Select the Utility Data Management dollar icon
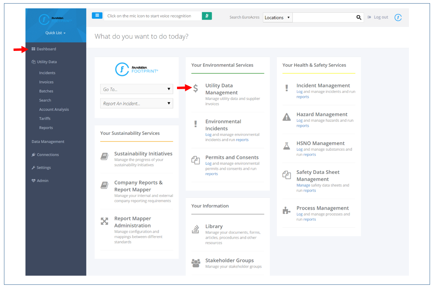Viewport: 434px width, 288px height. pos(195,88)
